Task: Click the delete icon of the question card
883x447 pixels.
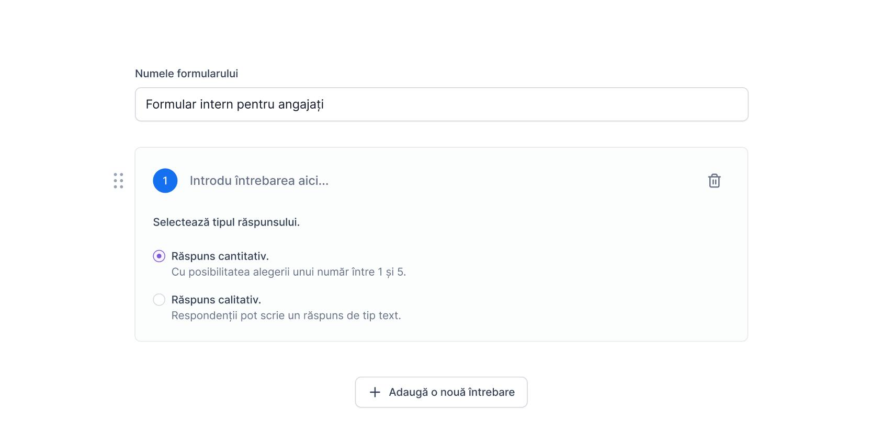Action: click(715, 181)
